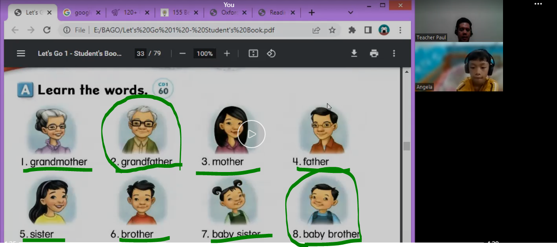557x247 pixels.
Task: Reload the current page
Action: (47, 30)
